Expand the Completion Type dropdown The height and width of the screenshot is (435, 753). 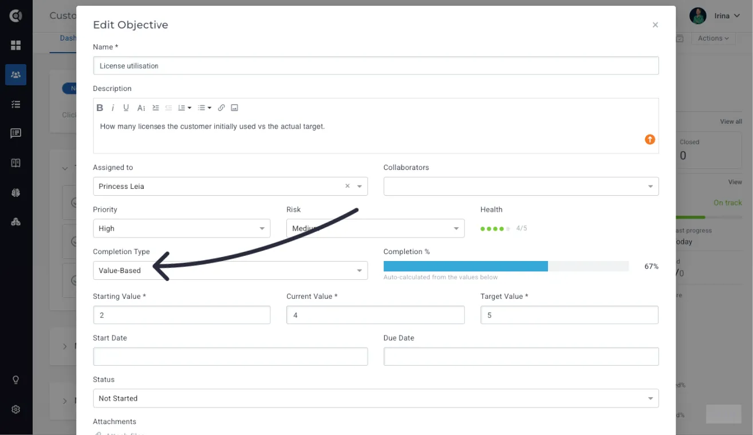coord(230,270)
